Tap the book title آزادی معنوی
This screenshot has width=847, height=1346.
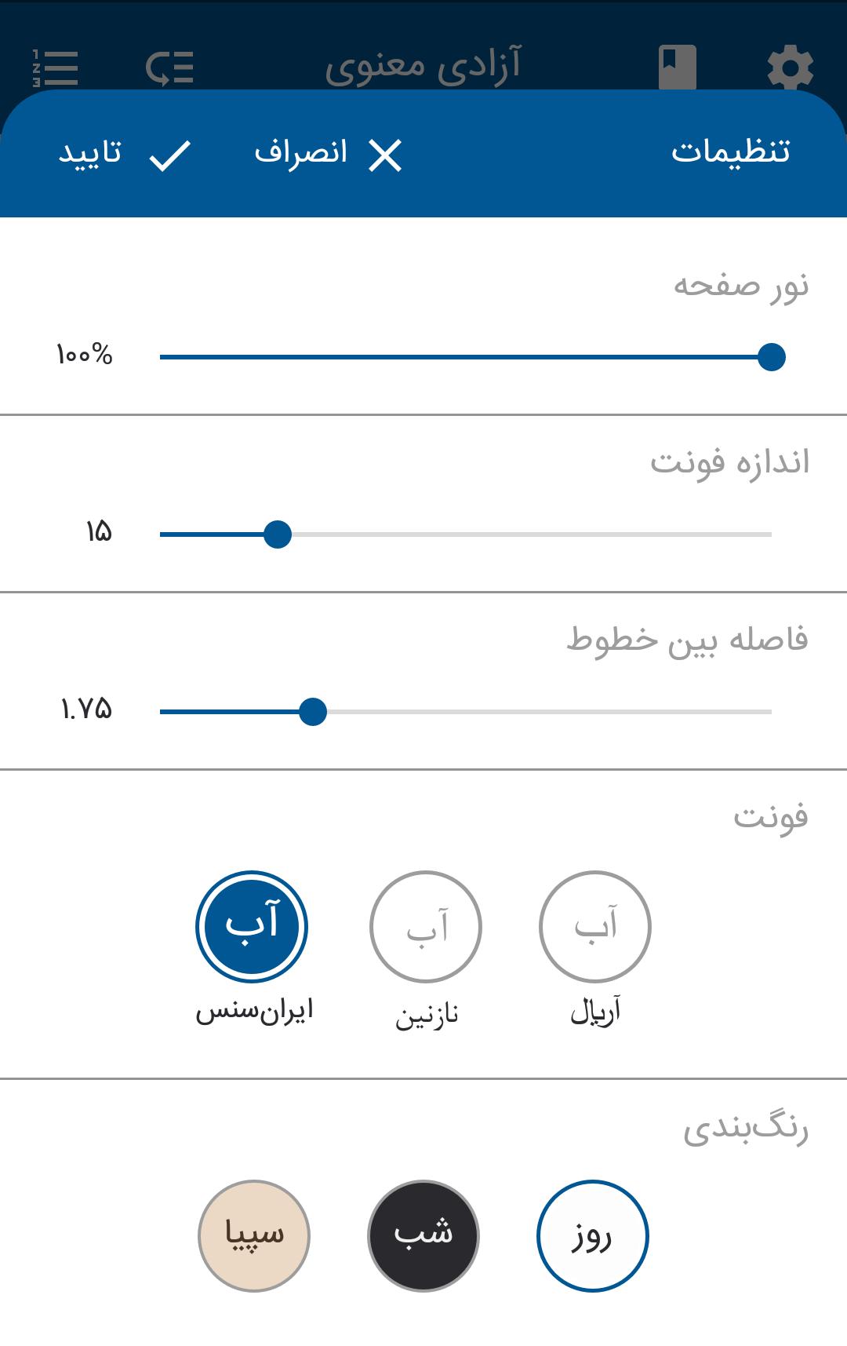click(x=423, y=67)
